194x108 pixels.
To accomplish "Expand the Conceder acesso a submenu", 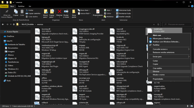I will [171, 49].
